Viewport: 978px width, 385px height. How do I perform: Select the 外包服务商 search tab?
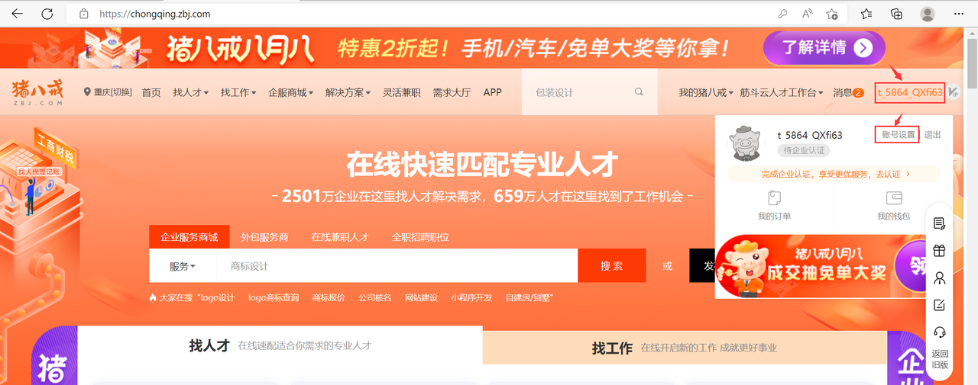coord(264,237)
